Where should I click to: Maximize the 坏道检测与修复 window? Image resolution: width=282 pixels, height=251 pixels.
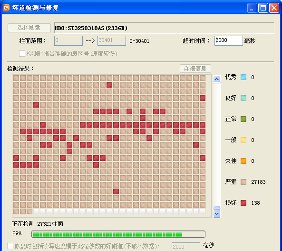click(x=263, y=8)
